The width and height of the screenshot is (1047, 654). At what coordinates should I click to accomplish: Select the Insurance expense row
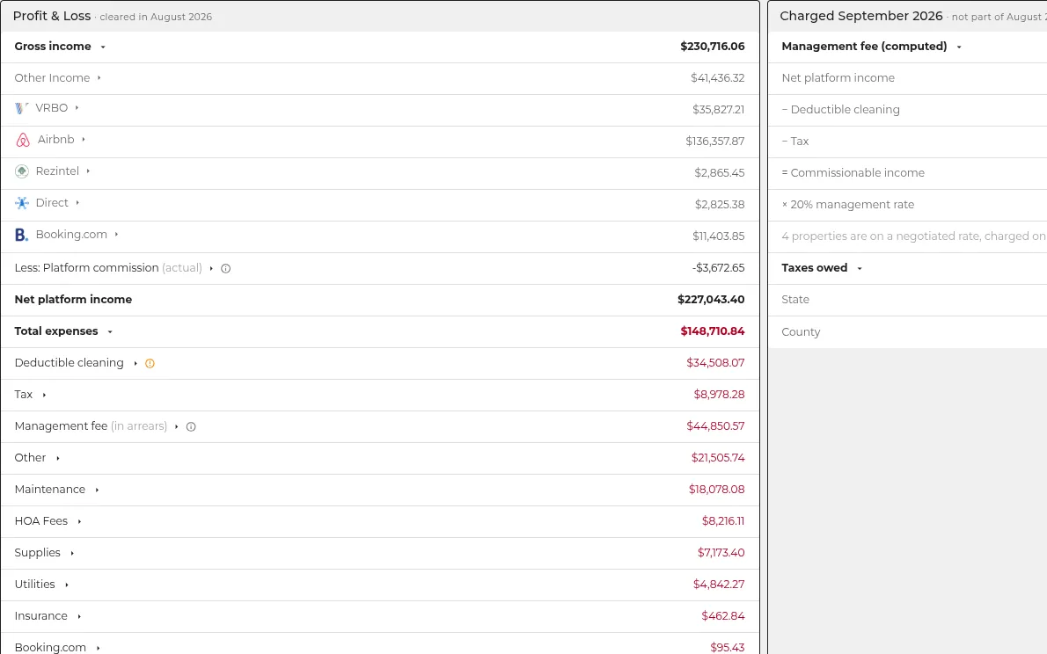(x=380, y=616)
